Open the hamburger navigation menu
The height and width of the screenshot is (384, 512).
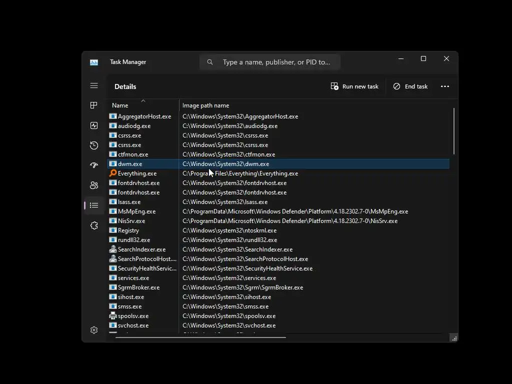click(94, 85)
